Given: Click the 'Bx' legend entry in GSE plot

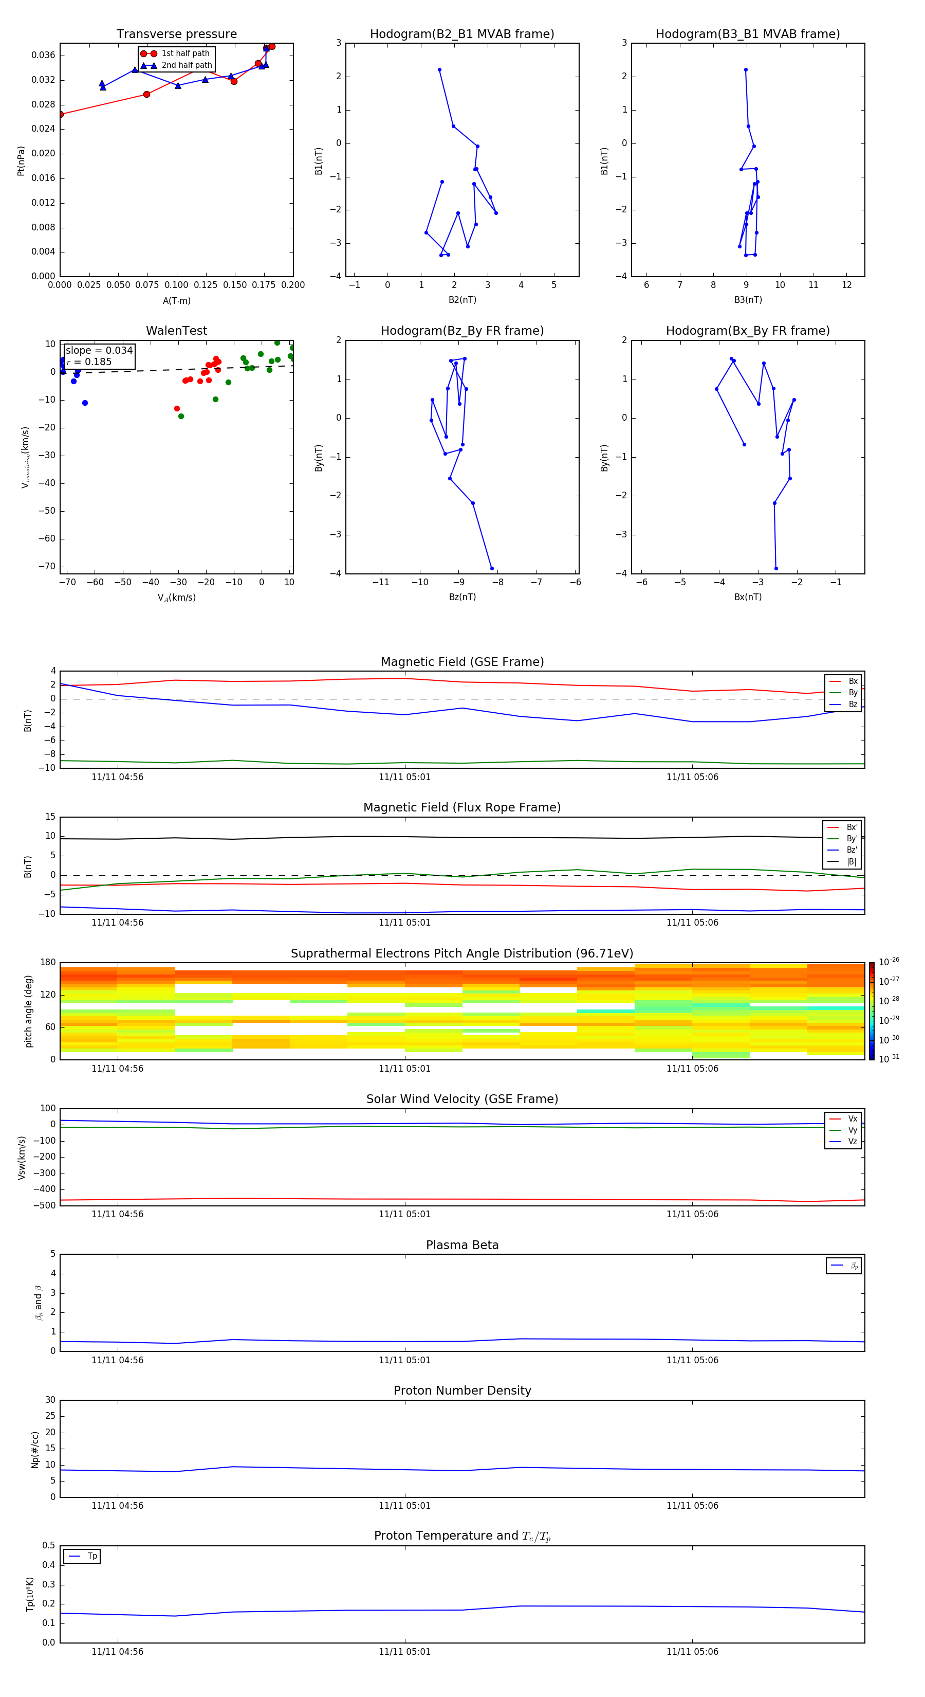Looking at the screenshot, I should [843, 681].
